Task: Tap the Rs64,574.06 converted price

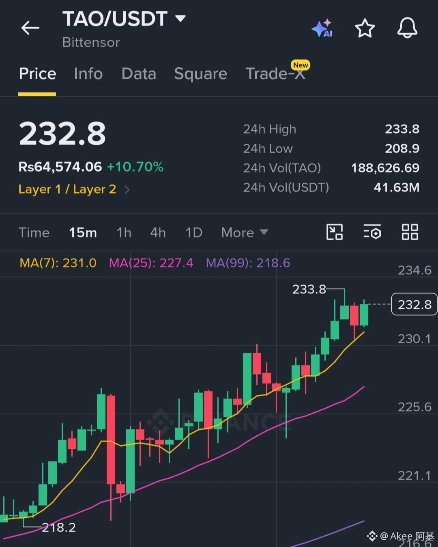Action: coord(60,167)
